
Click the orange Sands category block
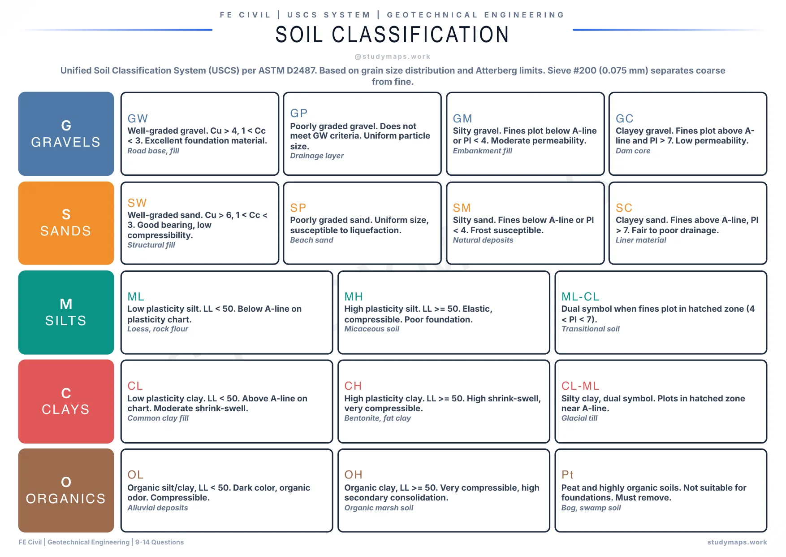pos(66,223)
